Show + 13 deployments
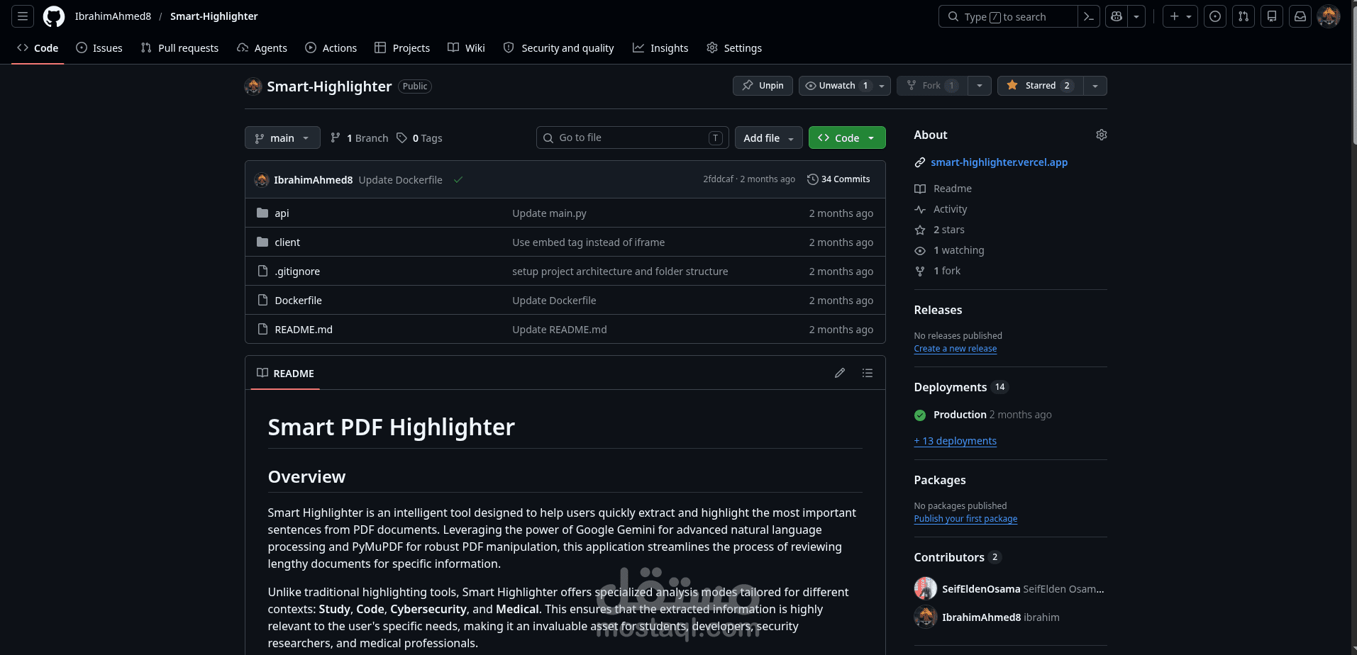 955,441
